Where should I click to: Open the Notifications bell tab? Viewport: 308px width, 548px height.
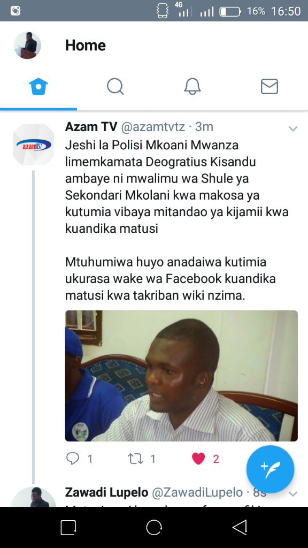coord(192,86)
